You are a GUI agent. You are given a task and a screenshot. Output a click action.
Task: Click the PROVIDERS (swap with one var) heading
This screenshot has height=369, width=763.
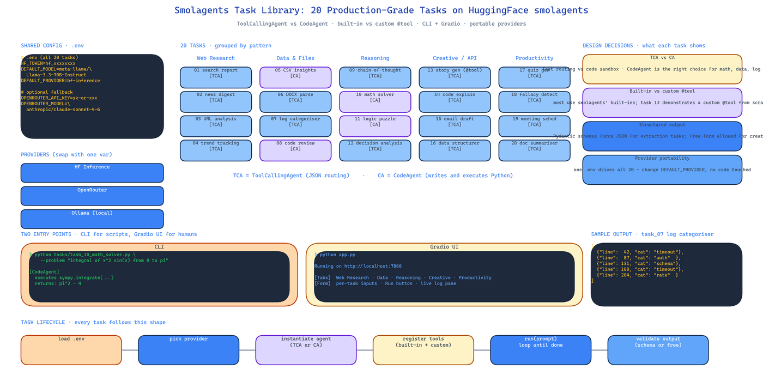tap(66, 155)
